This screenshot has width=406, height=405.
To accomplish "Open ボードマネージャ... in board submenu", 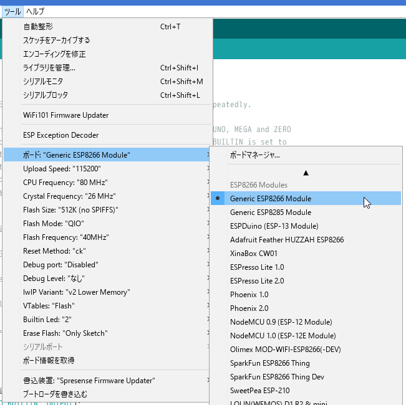I will pyautogui.click(x=306, y=155).
